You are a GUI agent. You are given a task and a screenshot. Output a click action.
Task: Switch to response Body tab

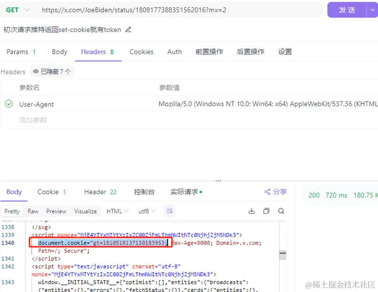(14, 192)
